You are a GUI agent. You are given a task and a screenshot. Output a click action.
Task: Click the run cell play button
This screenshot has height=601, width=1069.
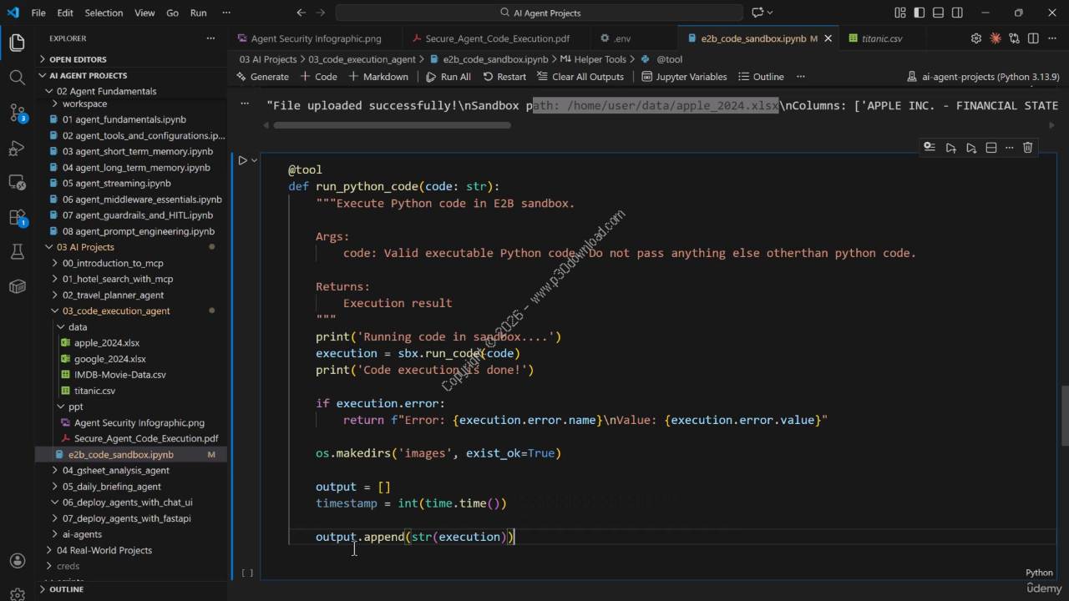[243, 160]
